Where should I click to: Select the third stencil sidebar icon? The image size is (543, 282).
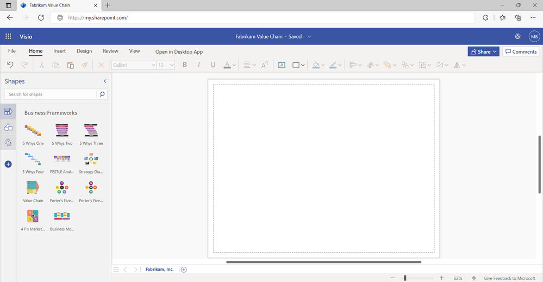pos(8,142)
